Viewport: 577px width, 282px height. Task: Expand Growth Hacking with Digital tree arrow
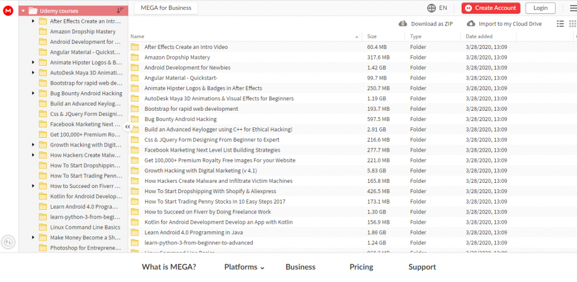(x=33, y=145)
